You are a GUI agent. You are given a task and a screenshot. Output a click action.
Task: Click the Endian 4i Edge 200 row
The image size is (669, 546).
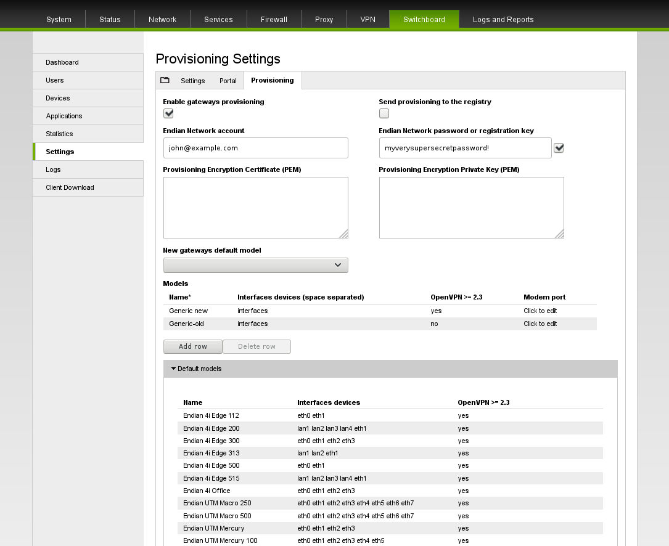pyautogui.click(x=390, y=428)
